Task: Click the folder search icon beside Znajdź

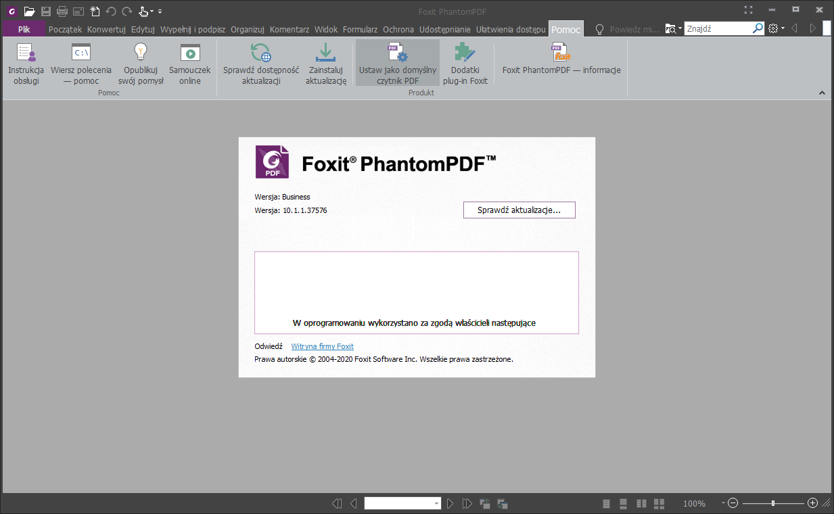Action: pyautogui.click(x=670, y=28)
